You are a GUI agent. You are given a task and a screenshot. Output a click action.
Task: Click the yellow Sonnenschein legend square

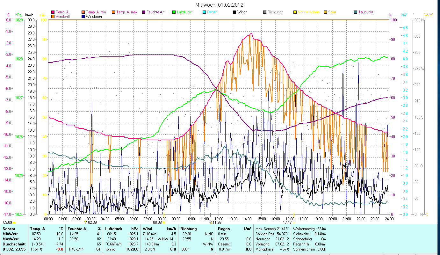point(295,12)
